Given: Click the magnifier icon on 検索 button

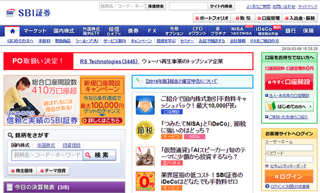Looking at the screenshot, I should tap(88, 155).
